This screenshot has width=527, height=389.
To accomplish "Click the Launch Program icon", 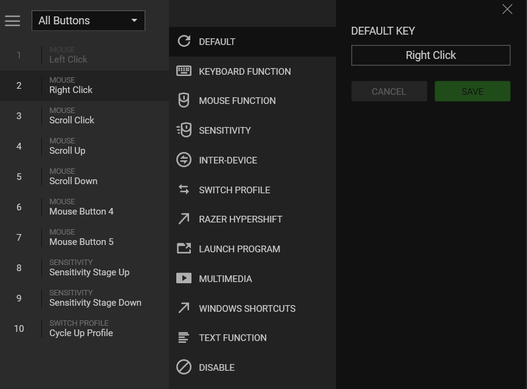I will [184, 249].
